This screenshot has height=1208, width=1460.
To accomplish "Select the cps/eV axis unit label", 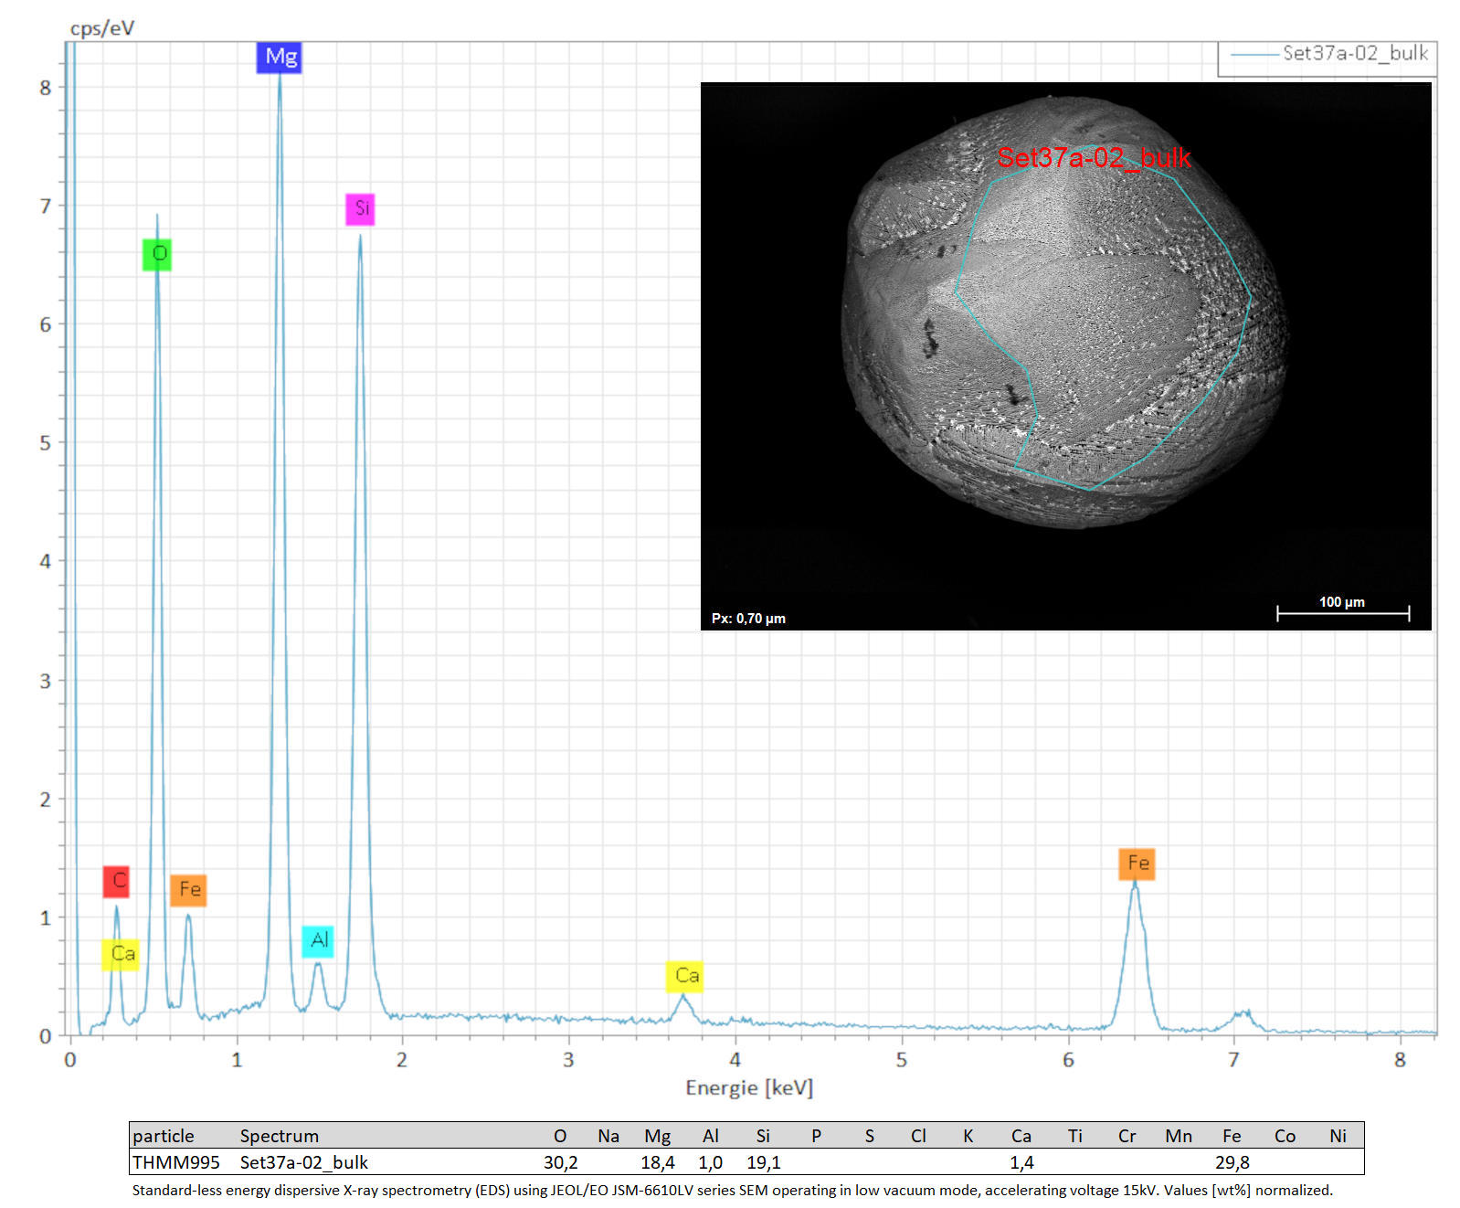I will click(x=102, y=28).
